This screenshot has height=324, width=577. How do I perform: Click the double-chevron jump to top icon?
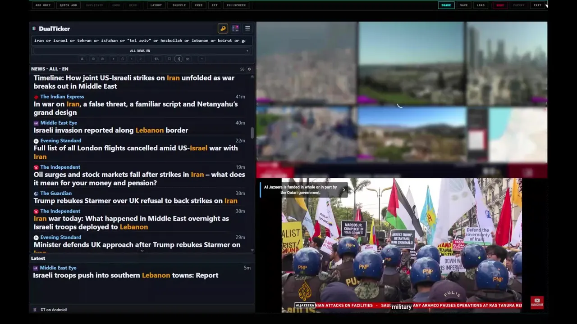123,59
